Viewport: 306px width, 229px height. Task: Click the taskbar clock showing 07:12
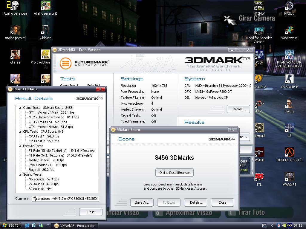(x=298, y=225)
